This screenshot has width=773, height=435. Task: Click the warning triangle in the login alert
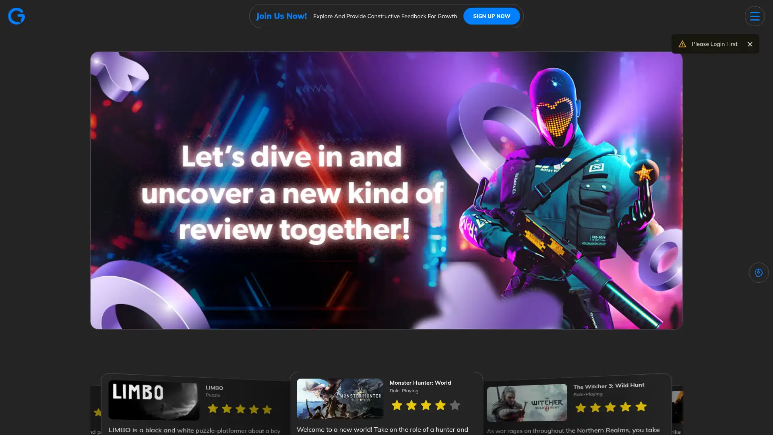pos(682,44)
